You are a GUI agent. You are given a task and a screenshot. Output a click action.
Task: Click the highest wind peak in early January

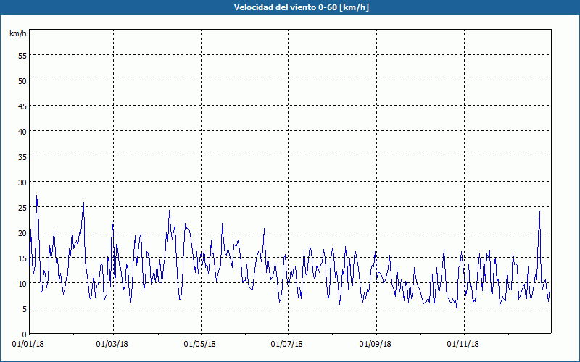(36, 196)
